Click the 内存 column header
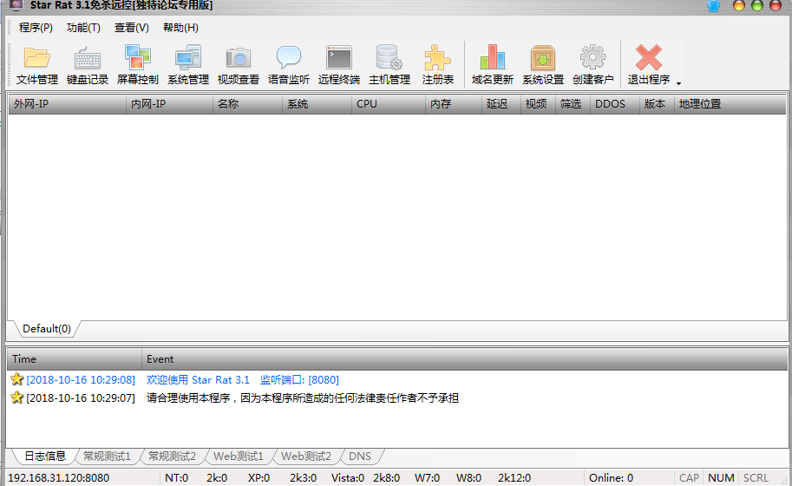Image resolution: width=792 pixels, height=486 pixels. (x=454, y=104)
